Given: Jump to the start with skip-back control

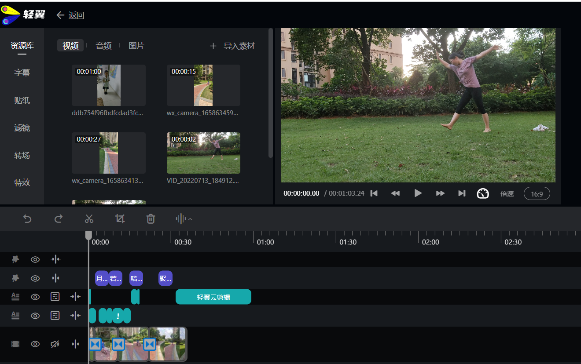Looking at the screenshot, I should coord(374,193).
